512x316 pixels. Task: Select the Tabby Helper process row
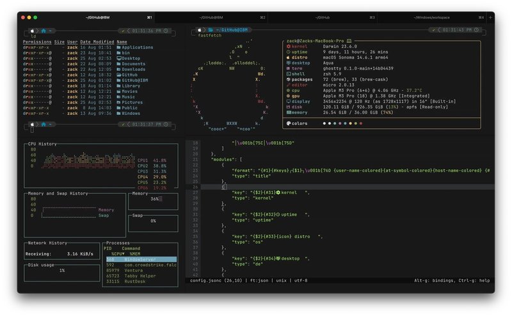click(x=141, y=276)
